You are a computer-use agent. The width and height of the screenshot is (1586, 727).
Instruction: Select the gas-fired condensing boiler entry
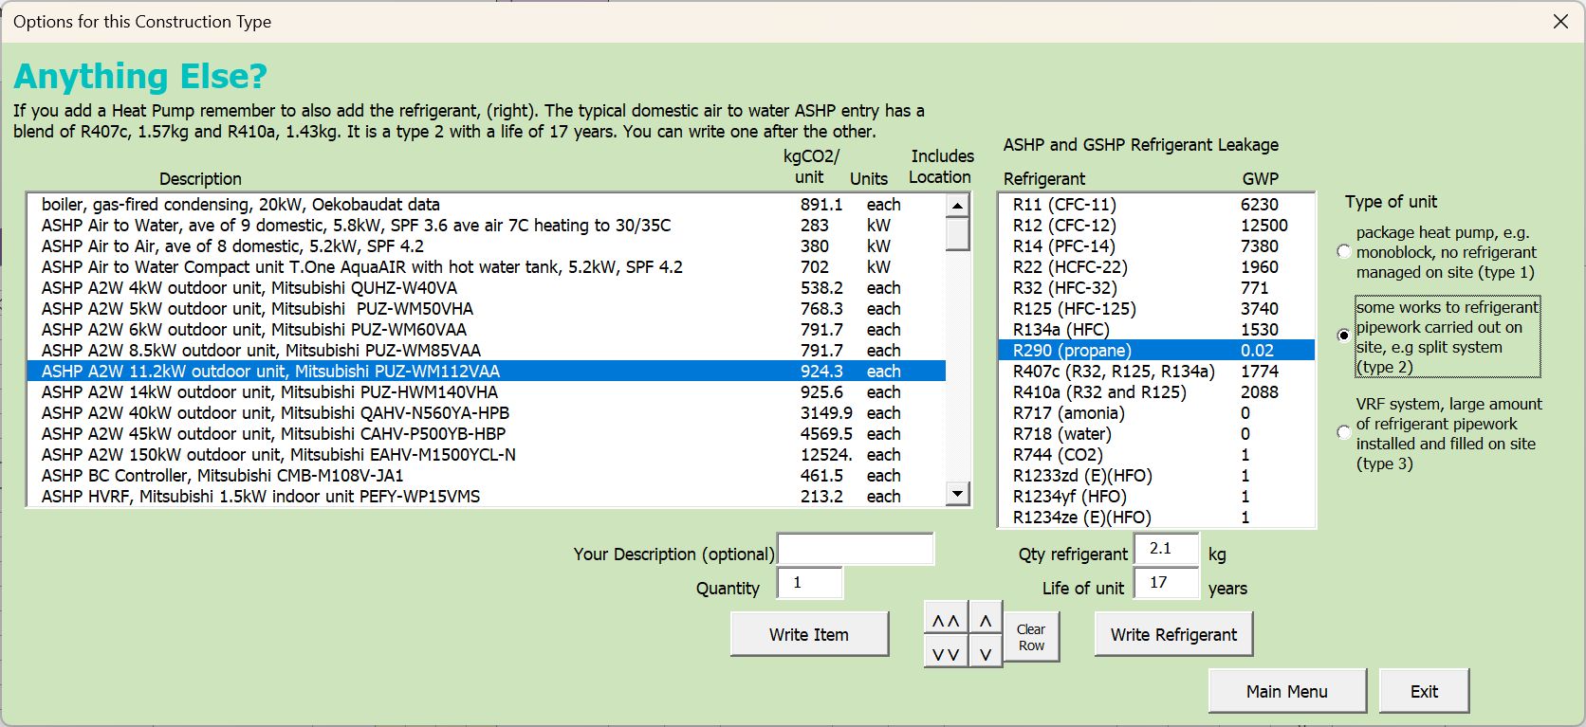pyautogui.click(x=241, y=205)
